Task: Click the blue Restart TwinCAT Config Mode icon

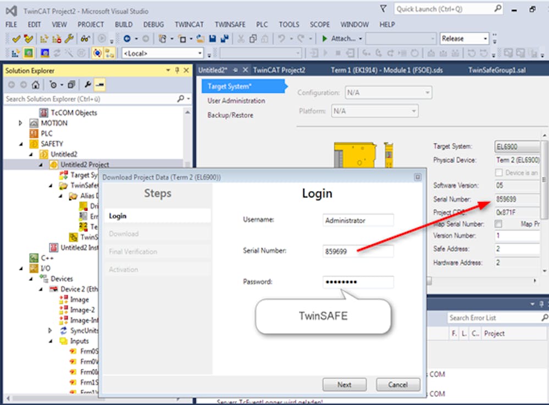Action: (45, 53)
